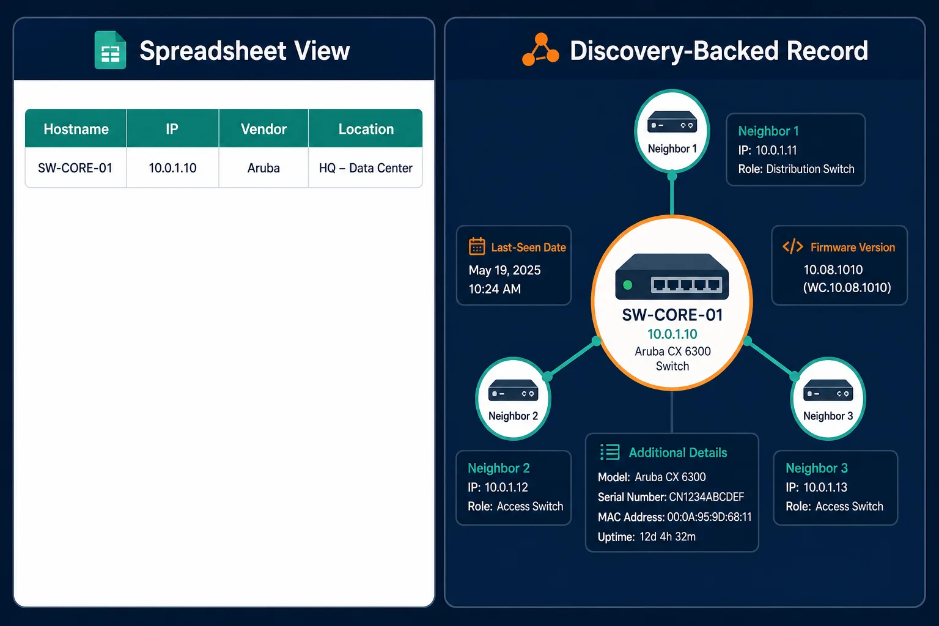Click the Serial Number CN1234ABCDEF line
This screenshot has width=939, height=626.
tap(671, 497)
